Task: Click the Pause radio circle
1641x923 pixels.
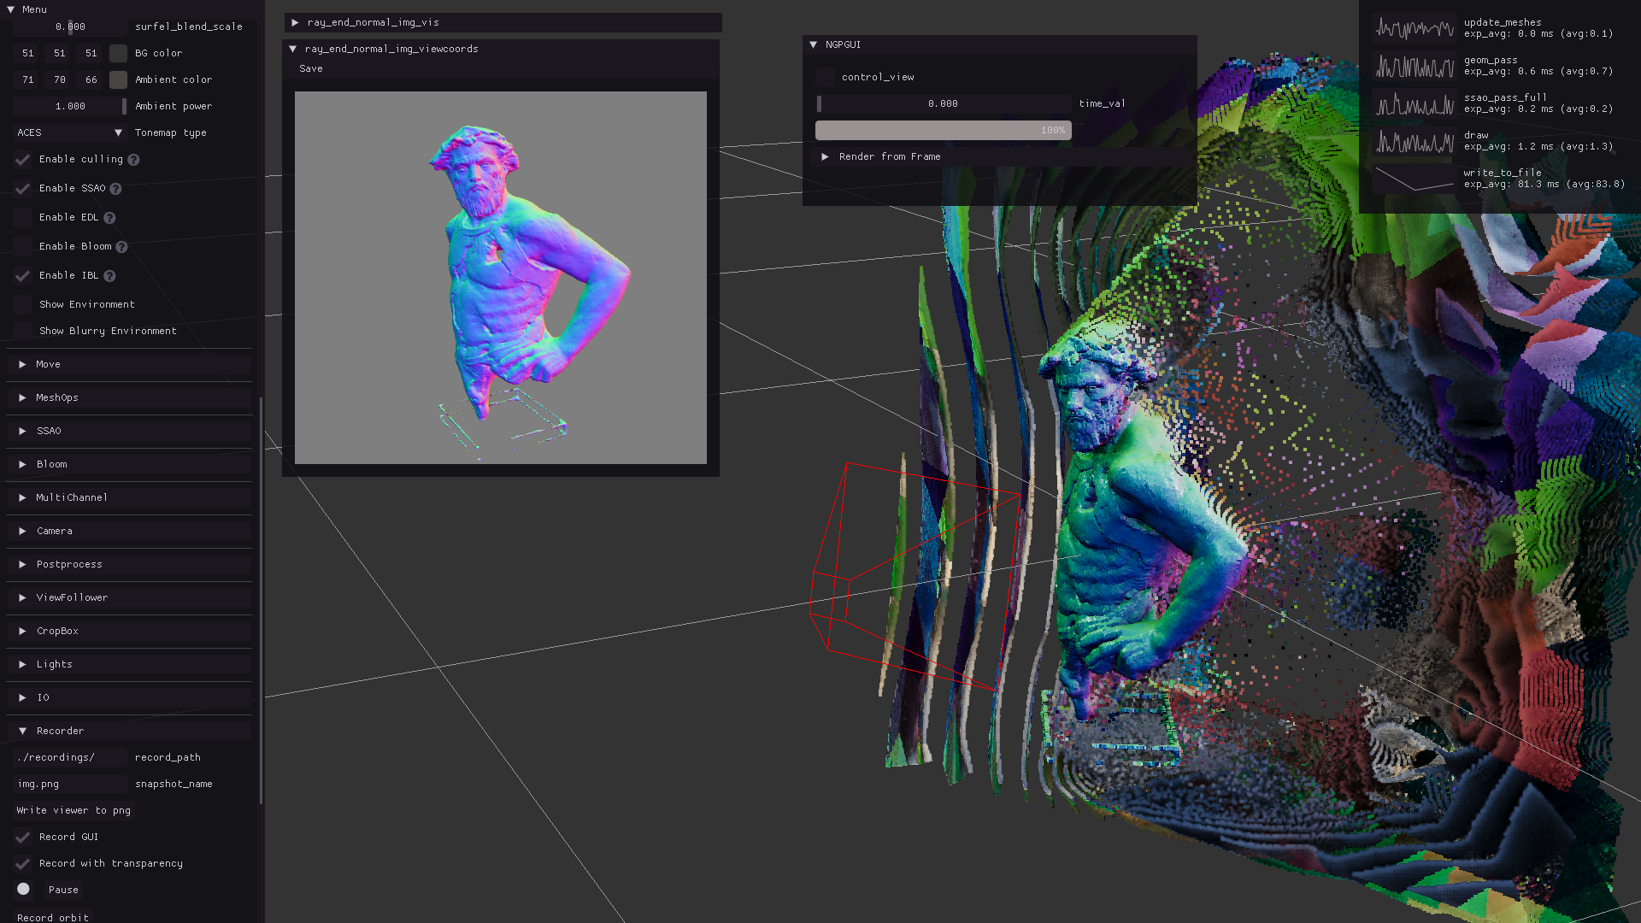Action: (23, 890)
